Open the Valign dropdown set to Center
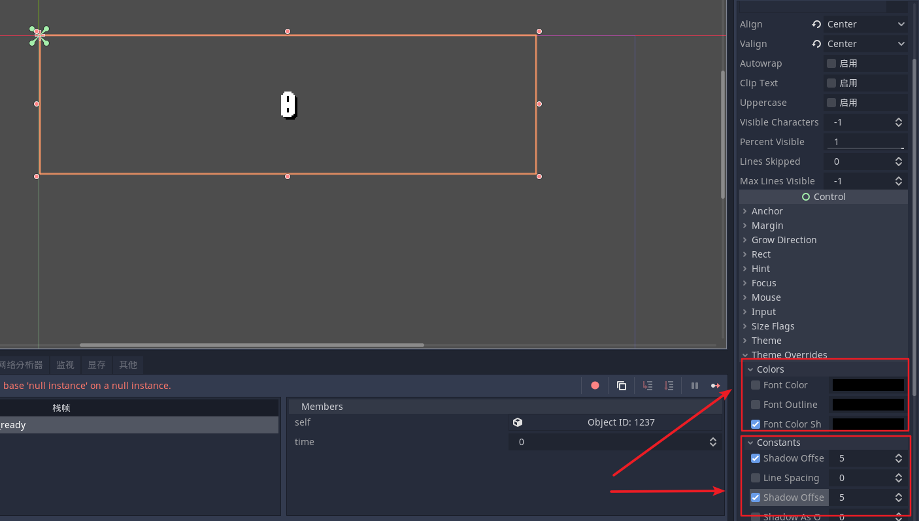Screen dimensions: 919x521 pos(865,44)
